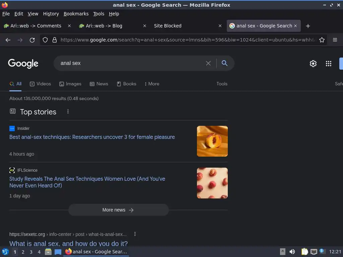Click the IFLScience story peaches thumbnail

pyautogui.click(x=212, y=183)
